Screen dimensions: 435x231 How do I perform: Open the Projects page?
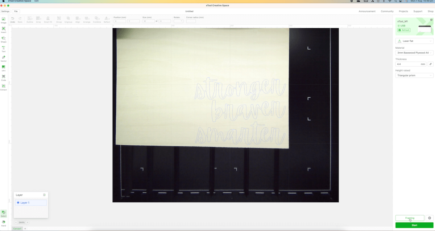(x=403, y=11)
